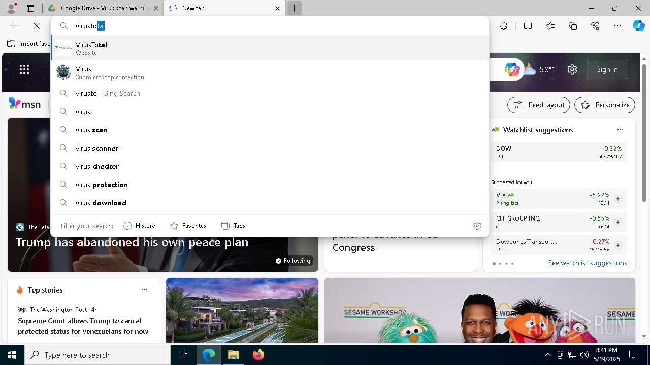Filter search by Favorites
The width and height of the screenshot is (650, 365).
pyautogui.click(x=188, y=226)
